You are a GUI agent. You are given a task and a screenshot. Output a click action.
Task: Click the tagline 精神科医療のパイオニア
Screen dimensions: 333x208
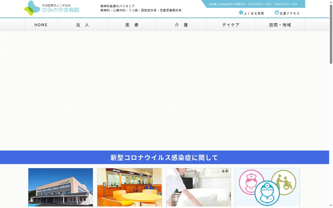coord(118,6)
